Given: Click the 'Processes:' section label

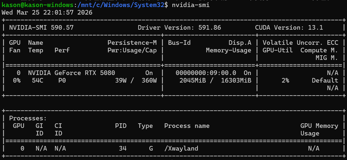Looking at the screenshot, I should [28, 118].
